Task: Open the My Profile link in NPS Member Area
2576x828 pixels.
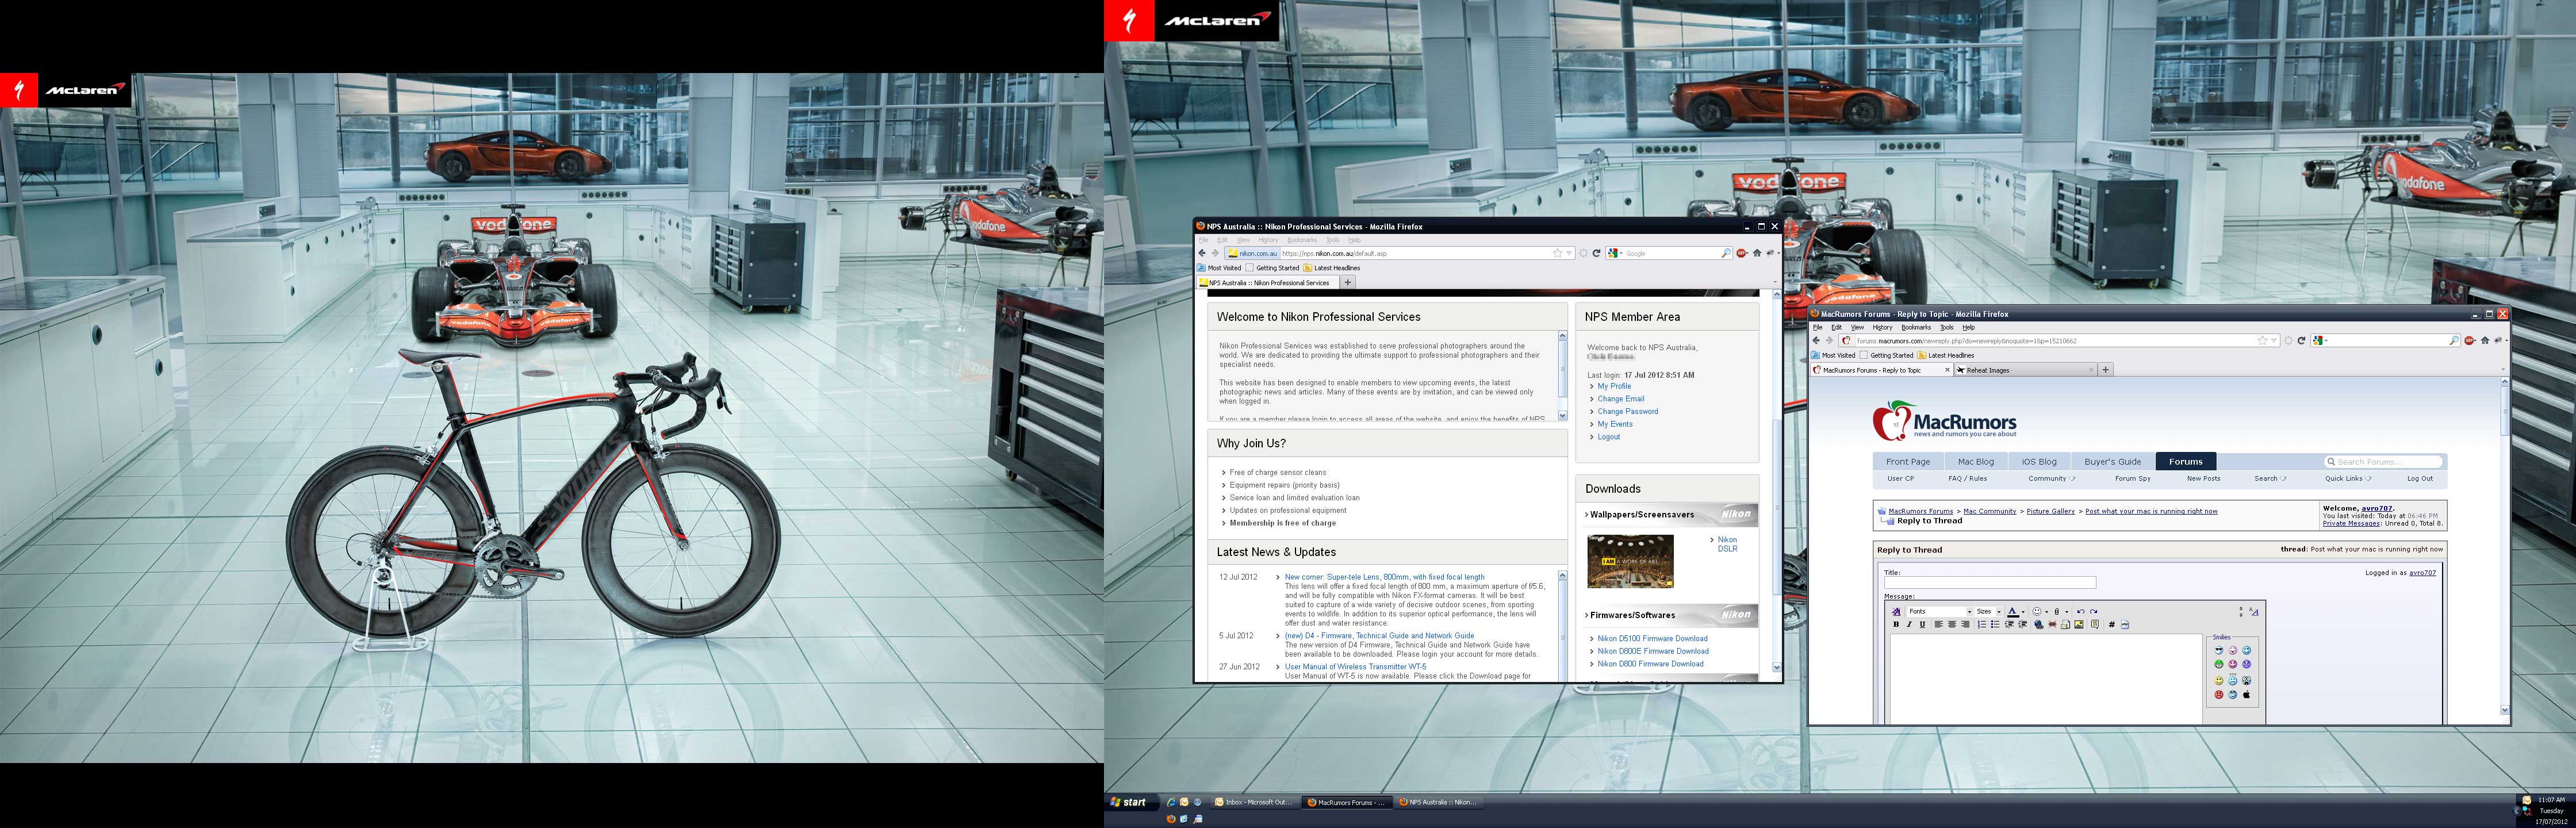Action: coord(1614,386)
